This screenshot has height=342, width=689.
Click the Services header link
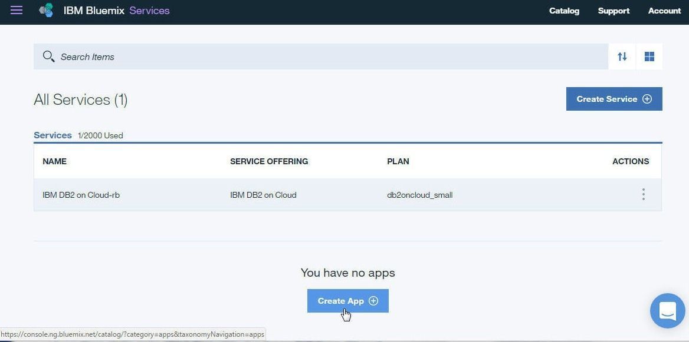tap(149, 11)
